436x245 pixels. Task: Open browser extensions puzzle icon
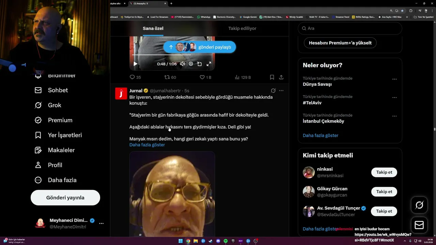411,11
